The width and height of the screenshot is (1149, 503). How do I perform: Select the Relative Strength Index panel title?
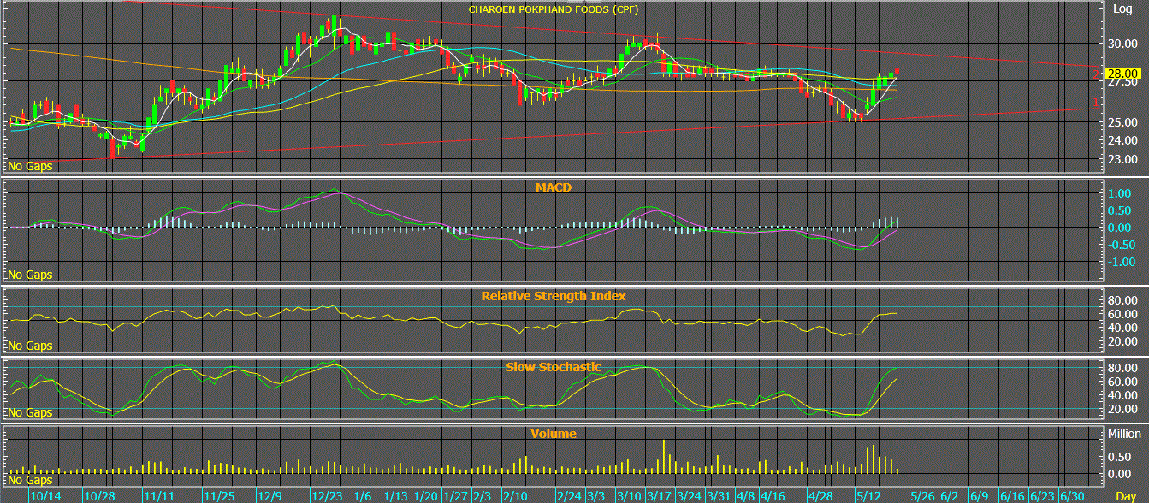point(553,296)
